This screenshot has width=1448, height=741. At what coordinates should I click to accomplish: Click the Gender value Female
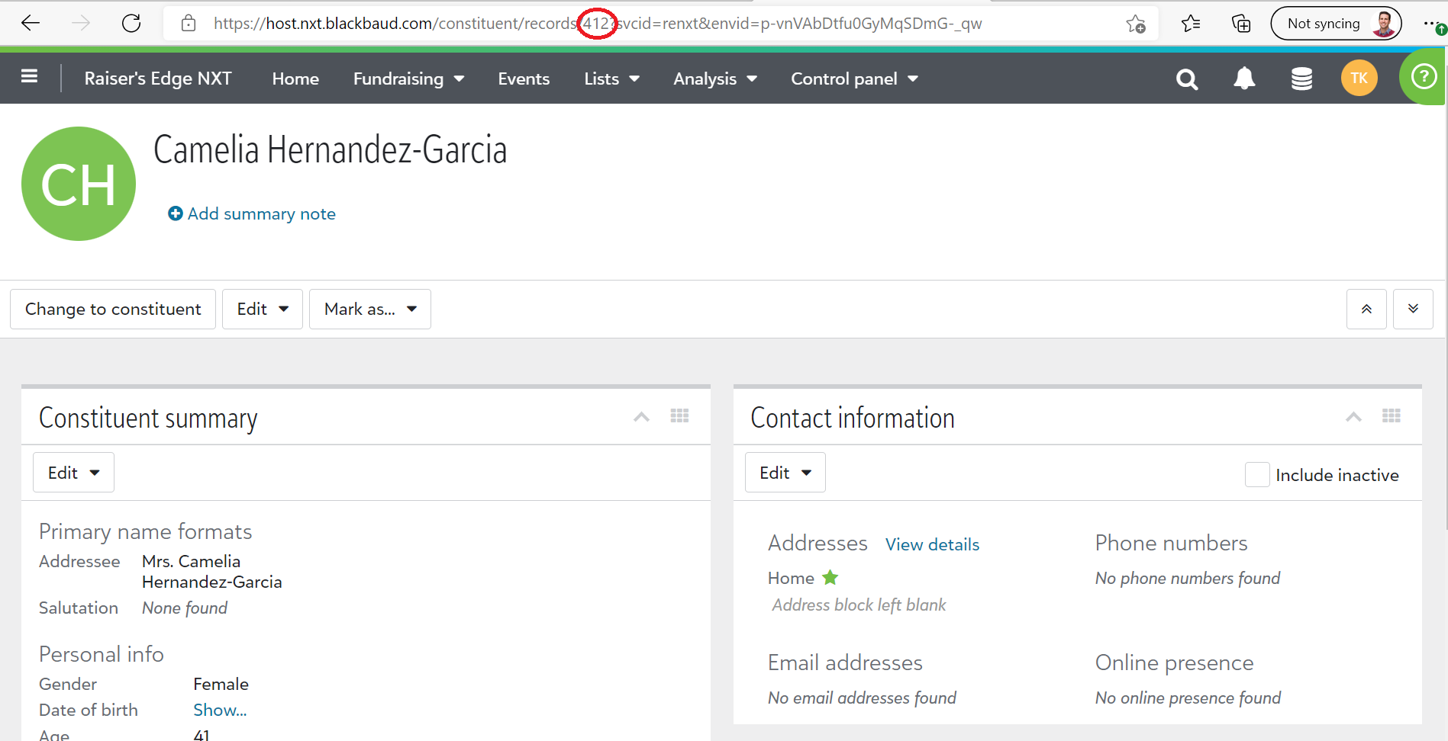[221, 684]
